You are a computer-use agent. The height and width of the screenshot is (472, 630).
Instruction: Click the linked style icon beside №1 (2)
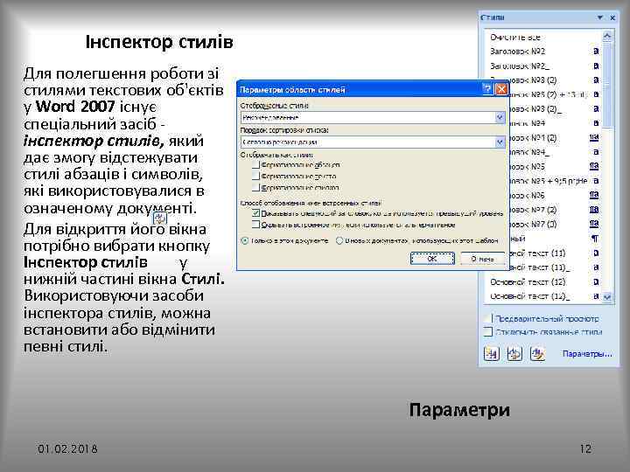point(594,138)
